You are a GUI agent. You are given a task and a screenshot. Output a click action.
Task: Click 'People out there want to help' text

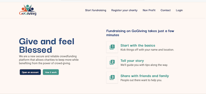tap(141, 80)
